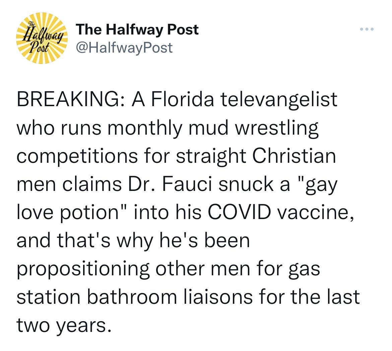Screen dimensions: 392x351
Task: Click the words straight Christian in tweet
Action: [256, 156]
